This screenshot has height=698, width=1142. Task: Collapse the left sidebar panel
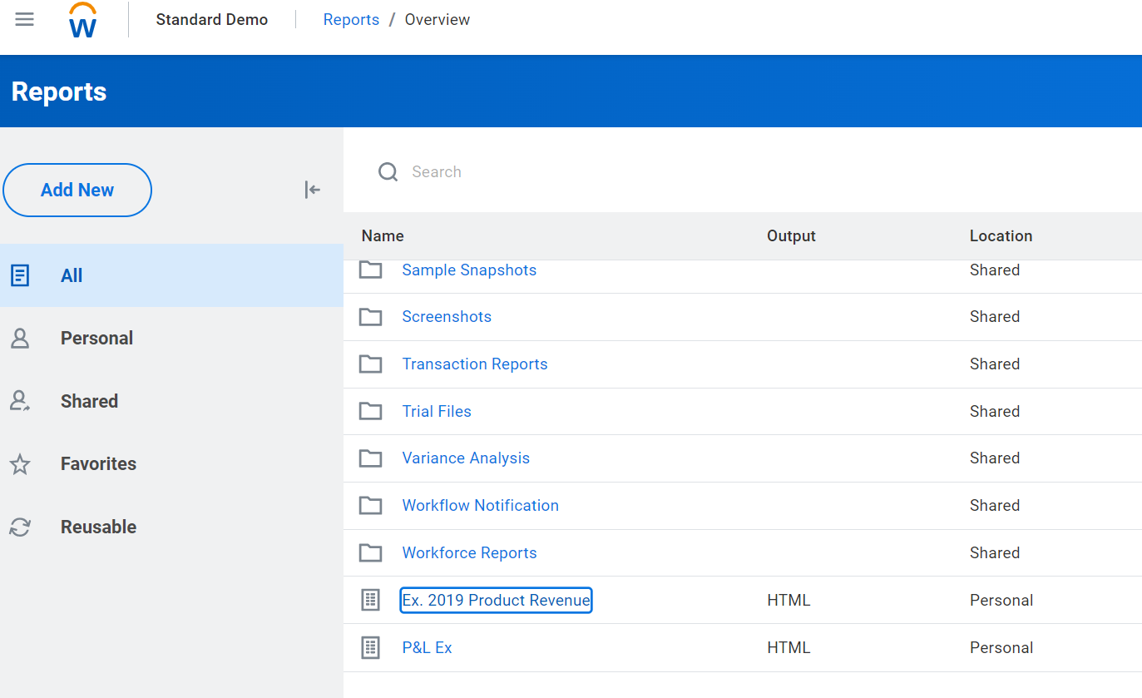(x=312, y=190)
